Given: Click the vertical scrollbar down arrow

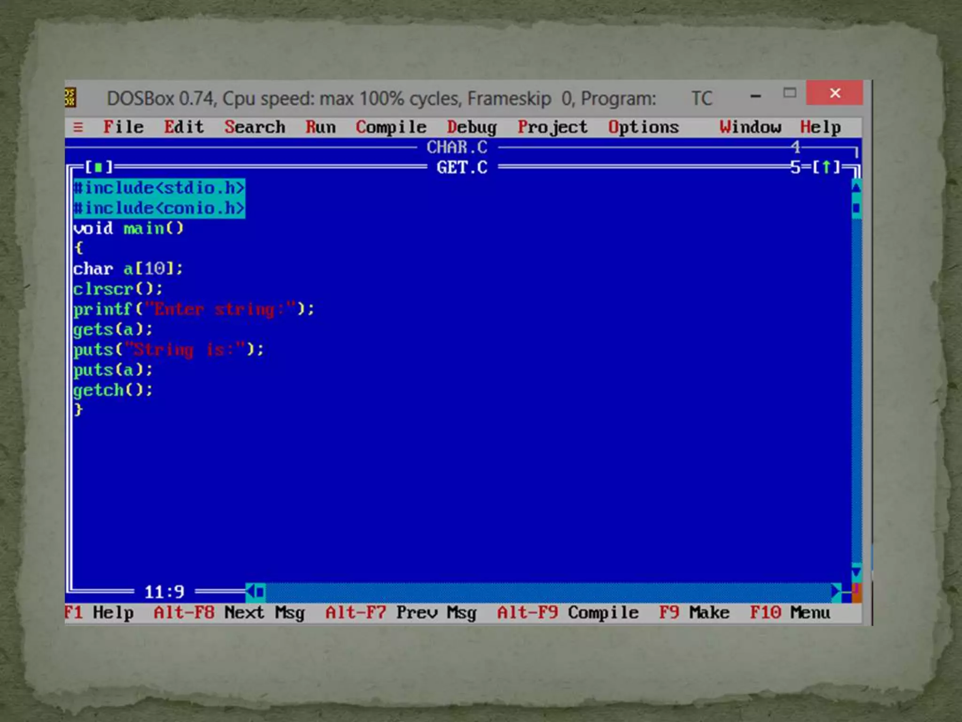Looking at the screenshot, I should (x=856, y=572).
